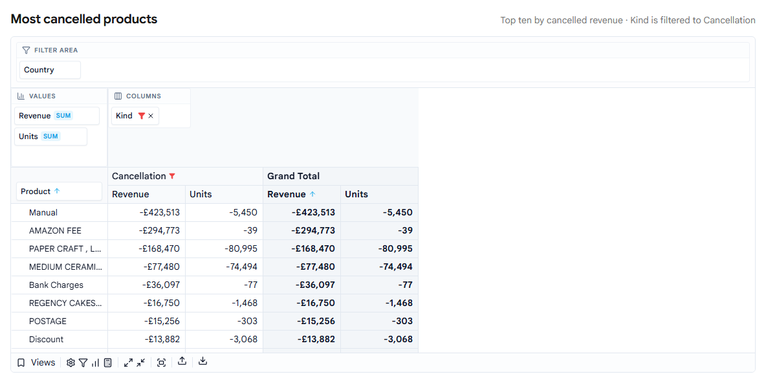This screenshot has width=766, height=383.
Task: Expand all rows with outward arrows icon
Action: (129, 362)
